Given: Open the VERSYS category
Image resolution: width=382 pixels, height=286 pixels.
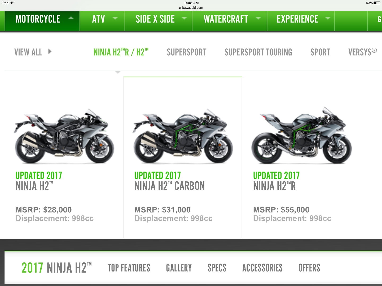Looking at the screenshot, I should point(362,52).
